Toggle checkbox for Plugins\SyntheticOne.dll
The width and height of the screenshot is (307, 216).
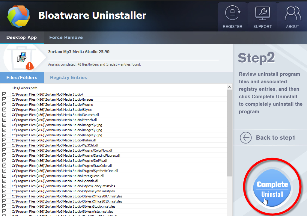coord(4,170)
